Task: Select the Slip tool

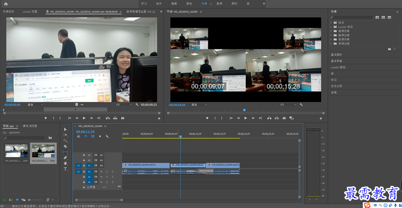Action: tap(65, 152)
